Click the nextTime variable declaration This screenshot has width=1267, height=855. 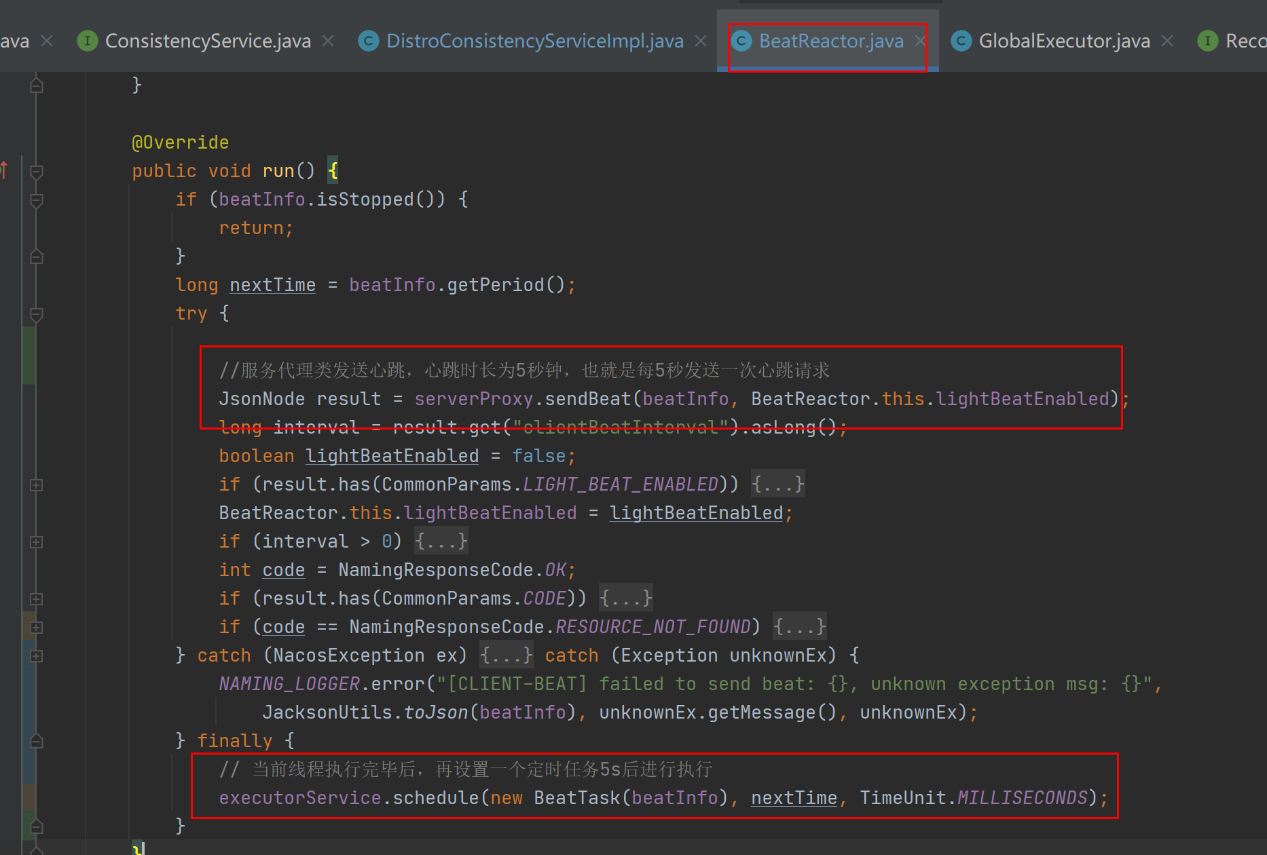coord(273,285)
